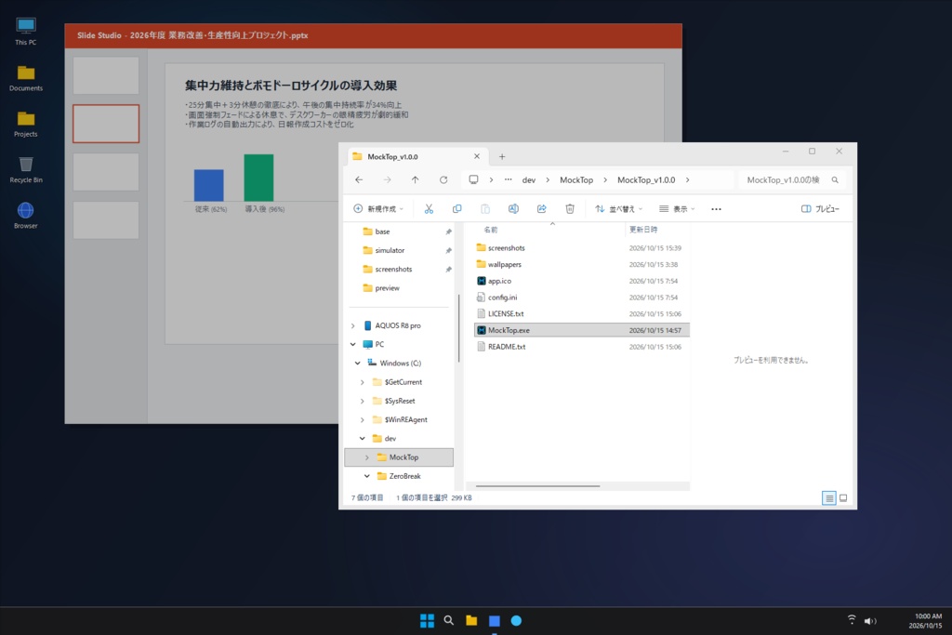The image size is (952, 635).
Task: Click the Copy icon in Explorer toolbar
Action: coord(456,209)
